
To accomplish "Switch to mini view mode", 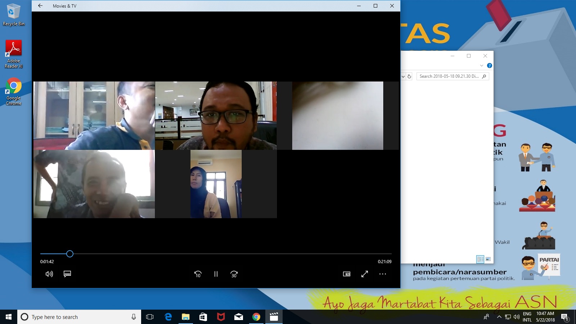I will (347, 274).
